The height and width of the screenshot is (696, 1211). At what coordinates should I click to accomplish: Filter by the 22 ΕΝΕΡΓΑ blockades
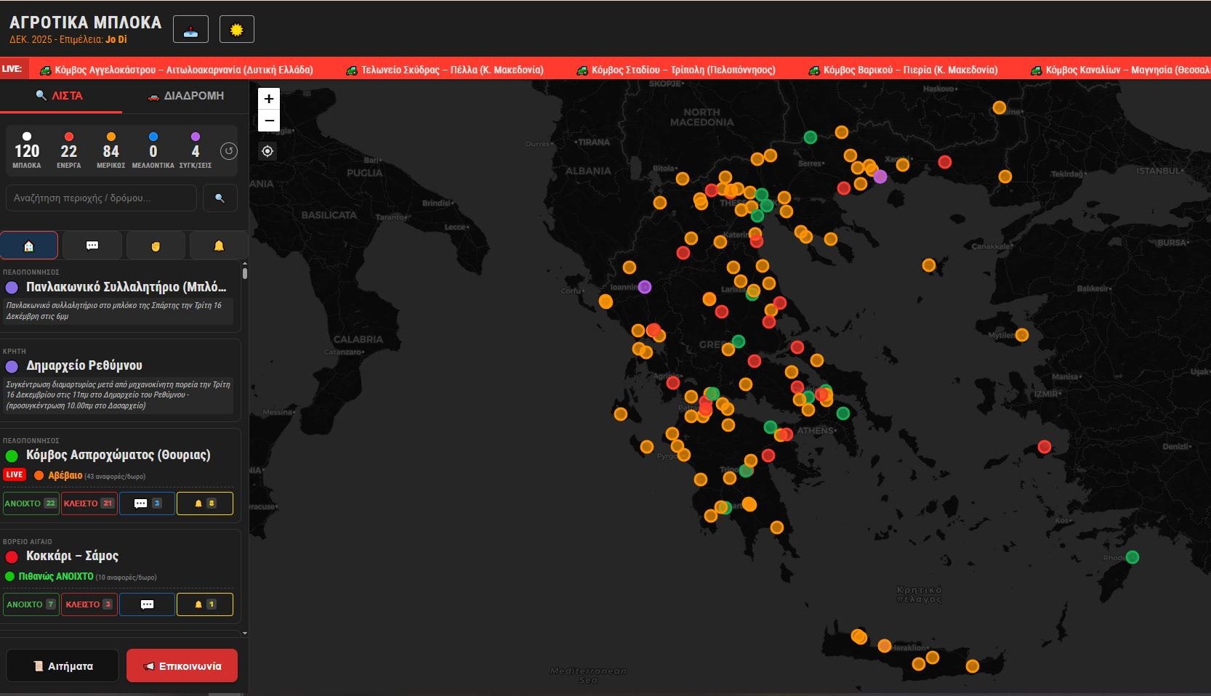pyautogui.click(x=69, y=151)
